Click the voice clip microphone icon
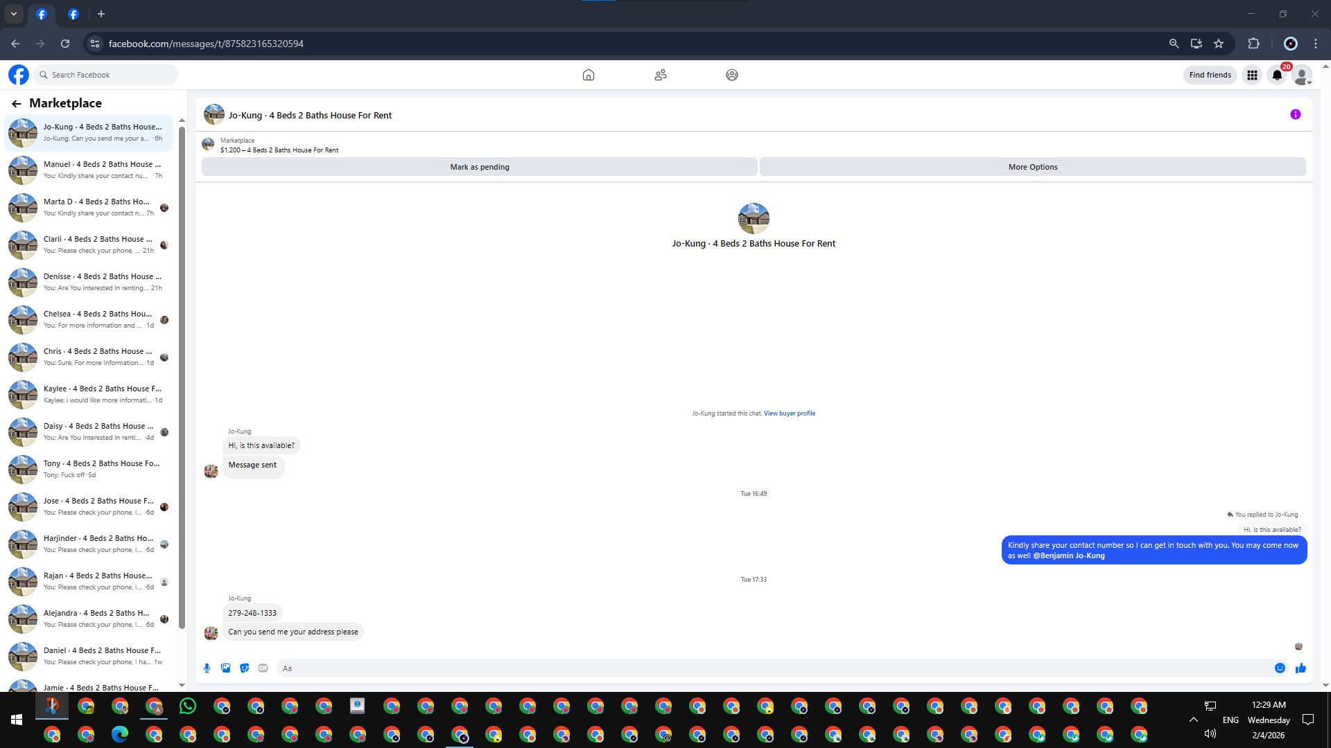The image size is (1331, 748). coord(207,668)
